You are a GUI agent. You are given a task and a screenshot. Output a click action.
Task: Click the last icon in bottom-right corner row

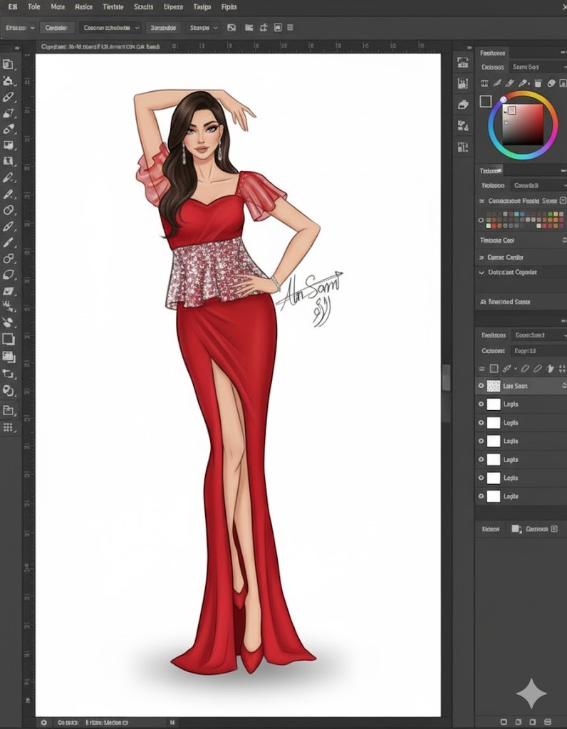pyautogui.click(x=548, y=722)
